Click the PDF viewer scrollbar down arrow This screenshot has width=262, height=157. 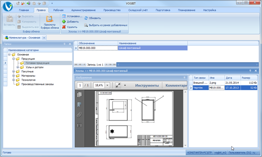[x=185, y=145]
